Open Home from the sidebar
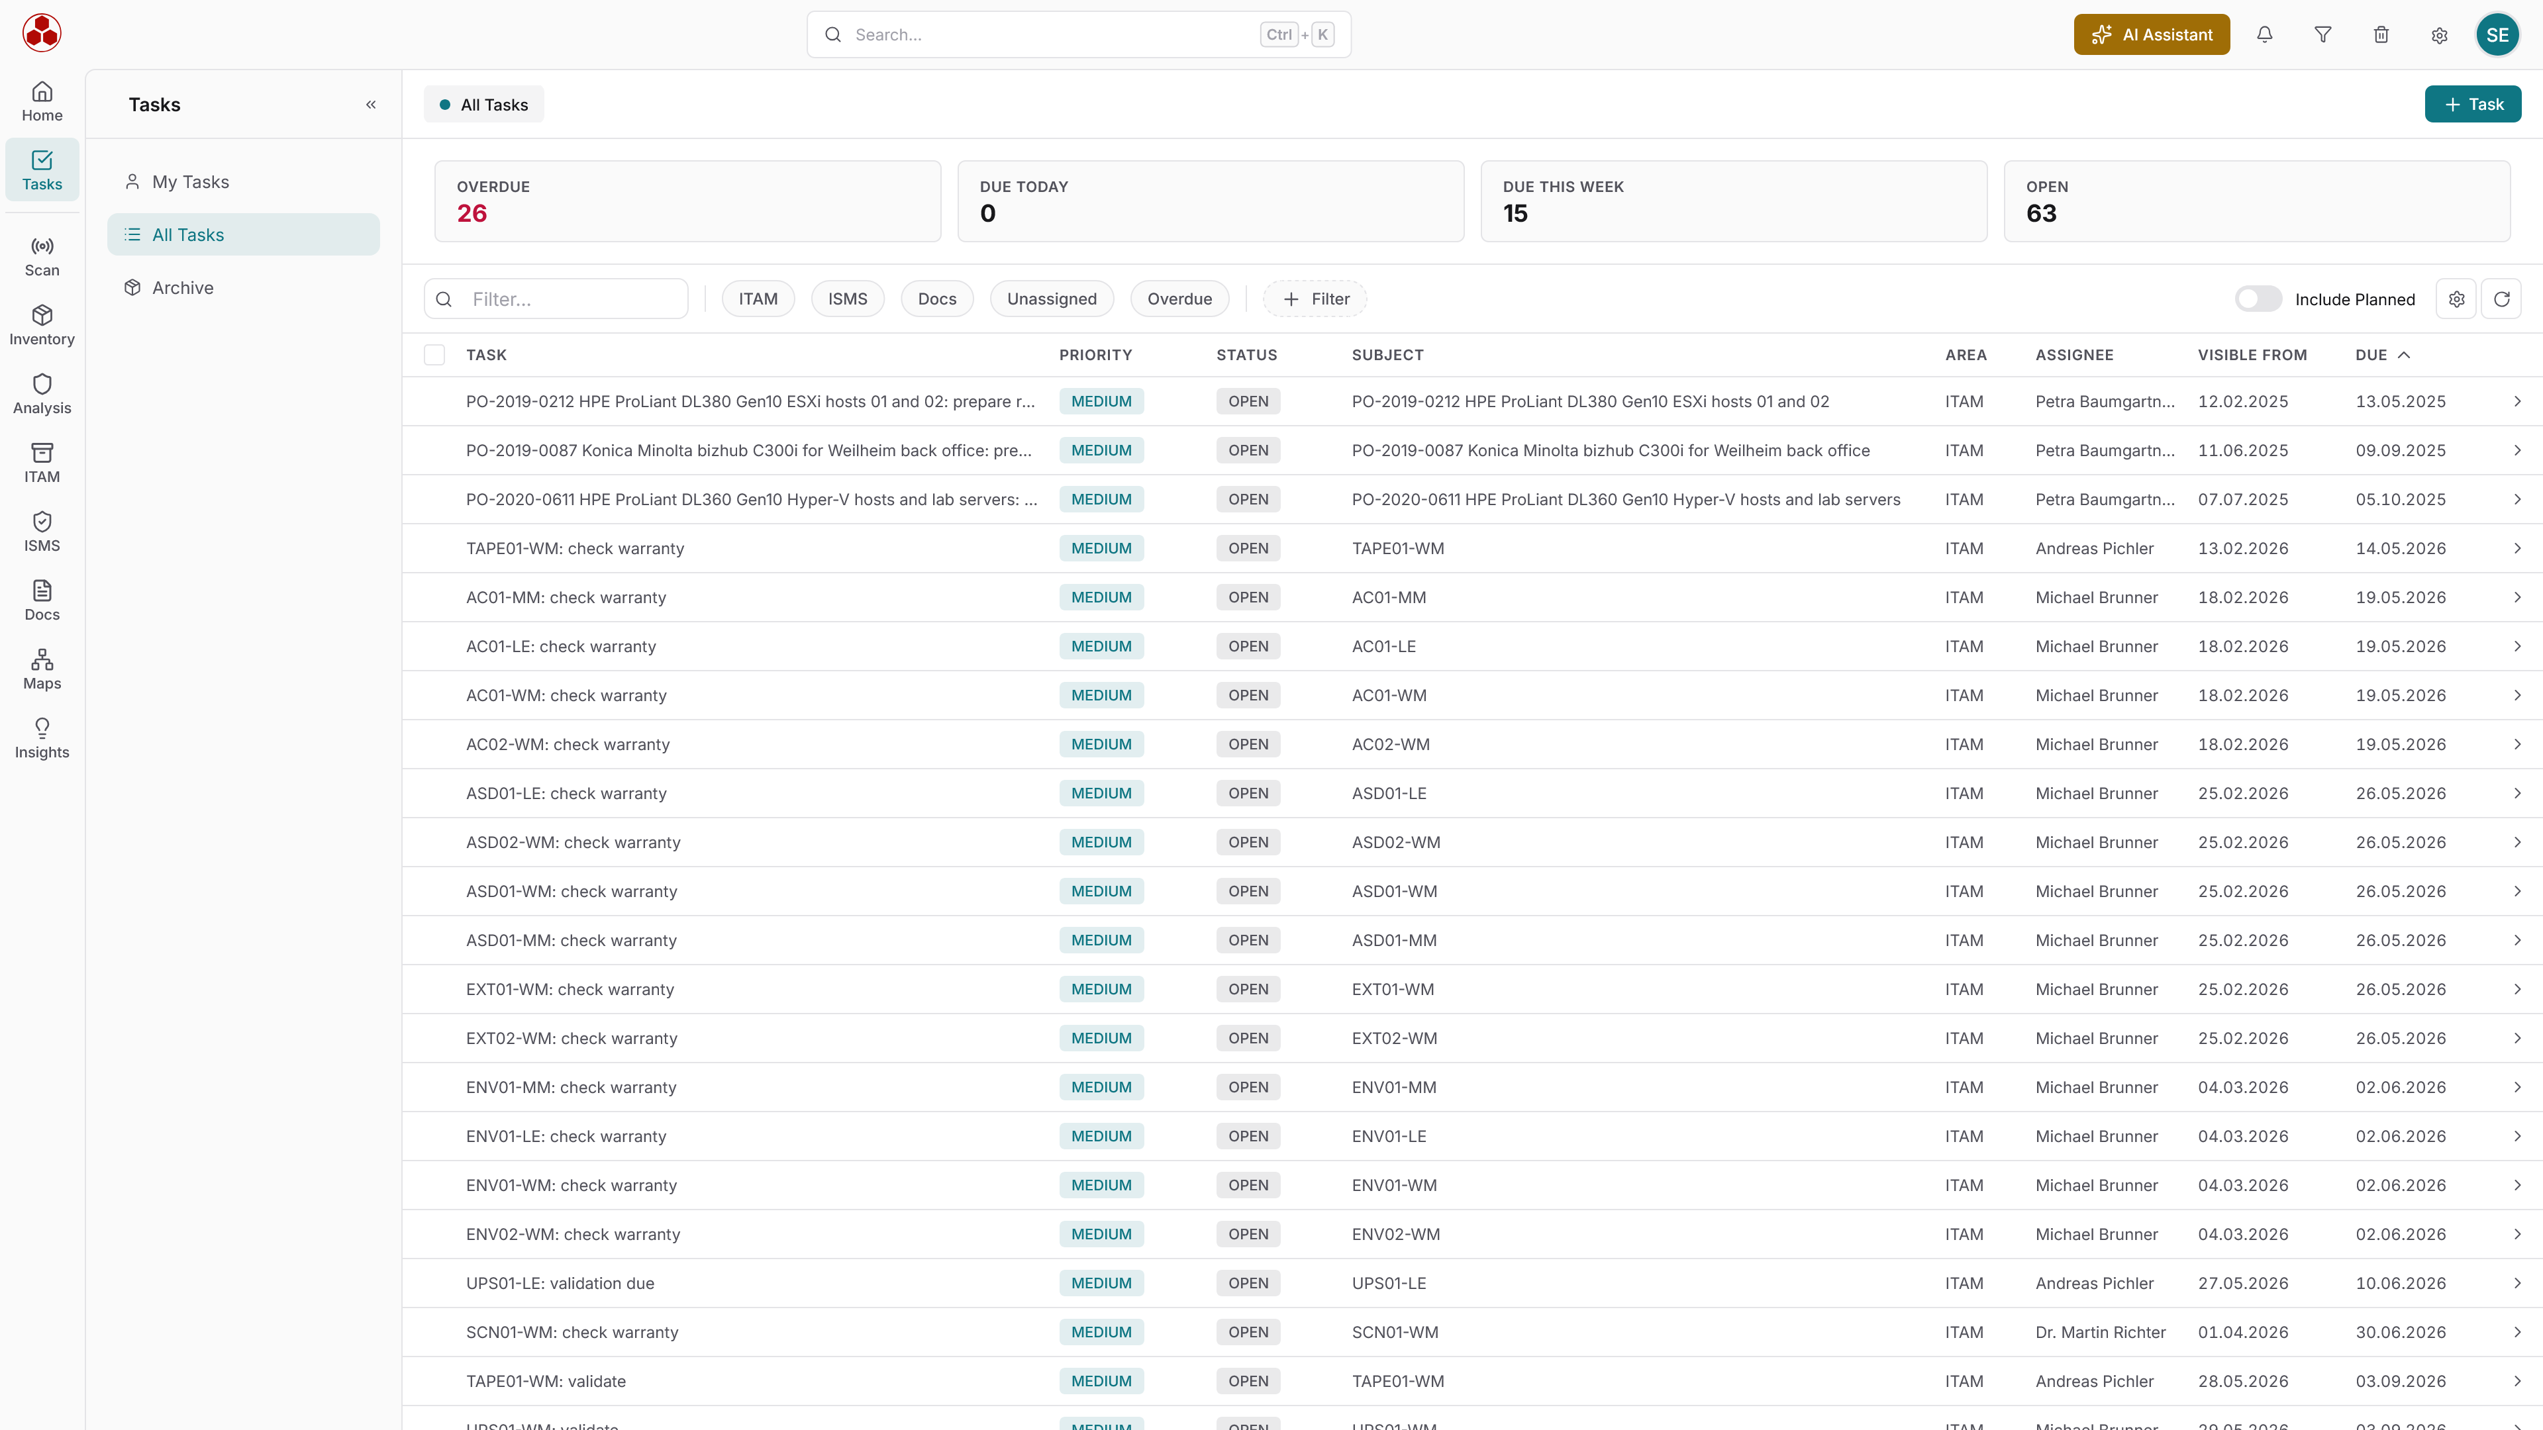The width and height of the screenshot is (2543, 1430). [42, 102]
